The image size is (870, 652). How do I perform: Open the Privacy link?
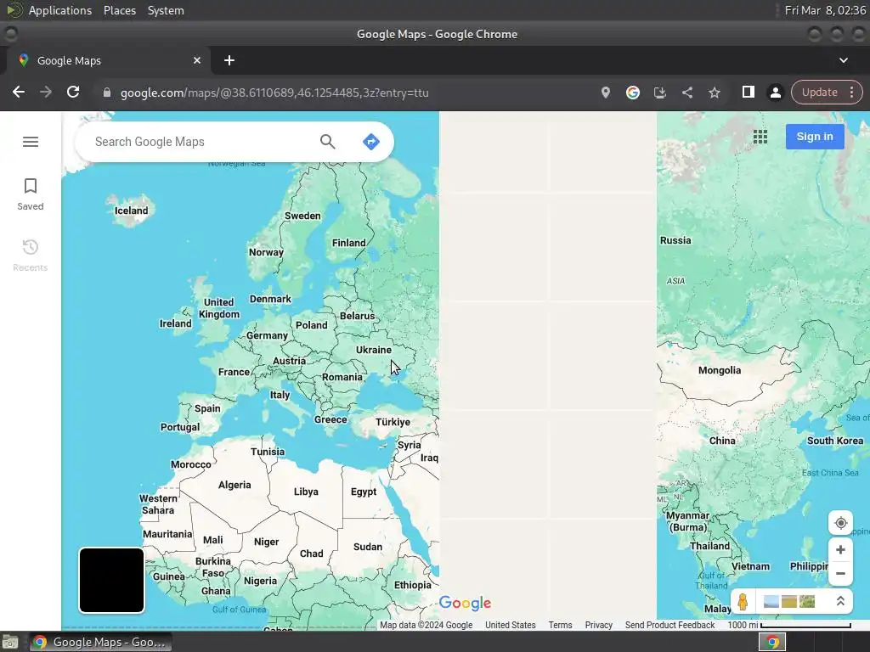click(598, 625)
